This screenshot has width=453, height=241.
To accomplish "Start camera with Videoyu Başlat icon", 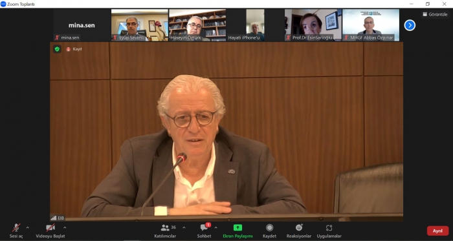I will click(50, 227).
